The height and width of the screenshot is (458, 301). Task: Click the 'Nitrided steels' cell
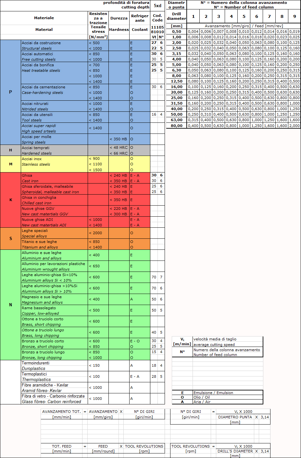[55, 109]
